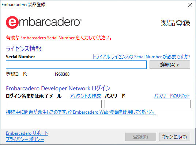Click the greyed-out 登録(R) button

tap(140, 137)
